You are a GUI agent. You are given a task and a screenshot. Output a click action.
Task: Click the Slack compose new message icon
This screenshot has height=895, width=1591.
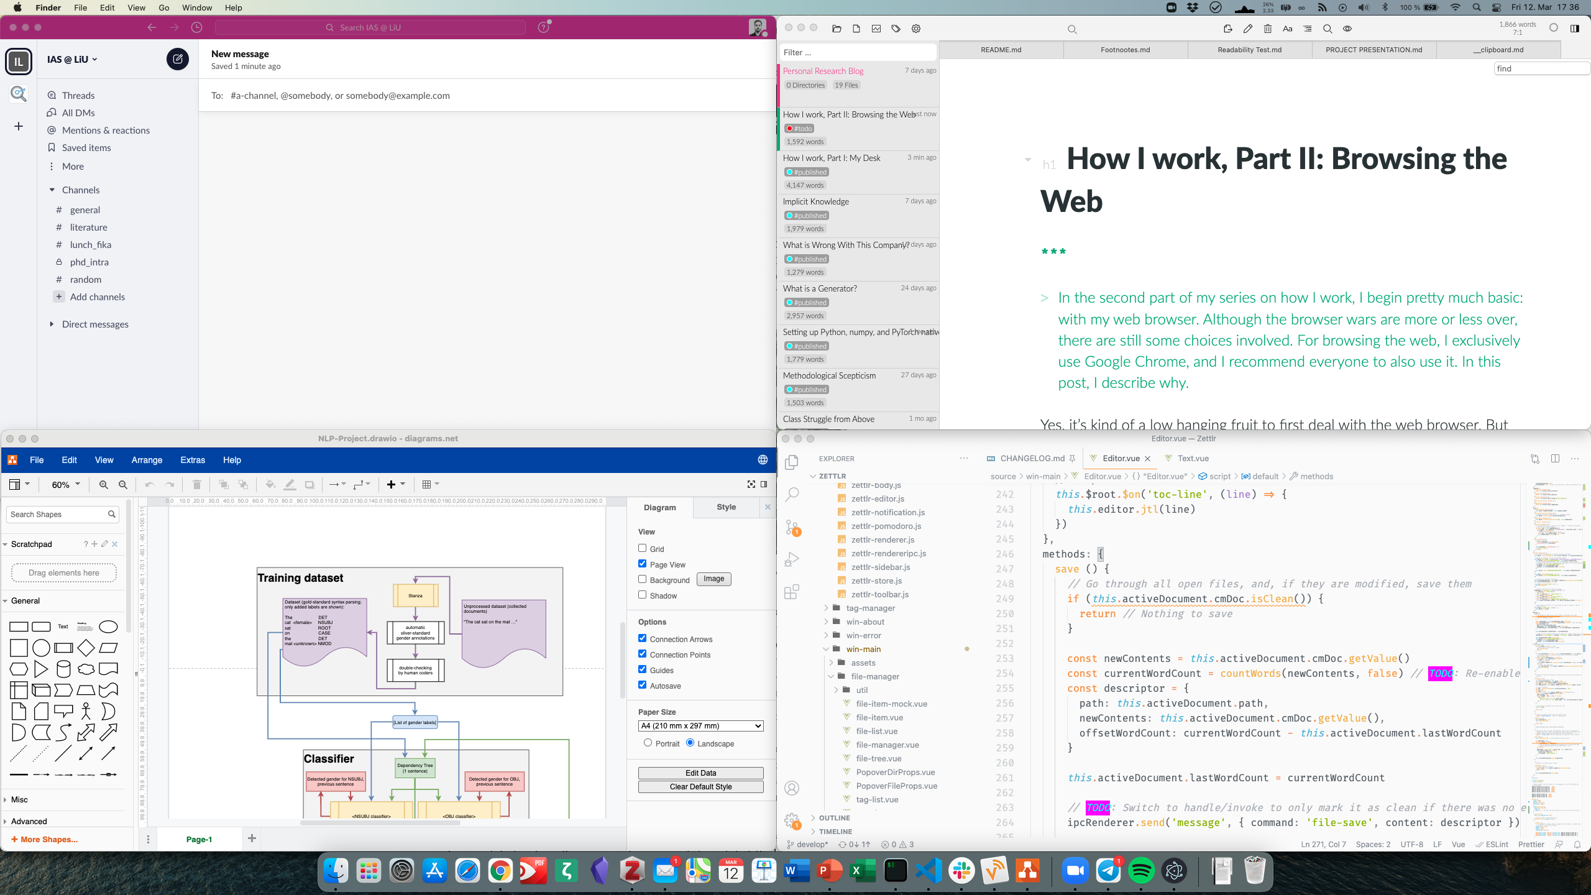[x=177, y=59]
